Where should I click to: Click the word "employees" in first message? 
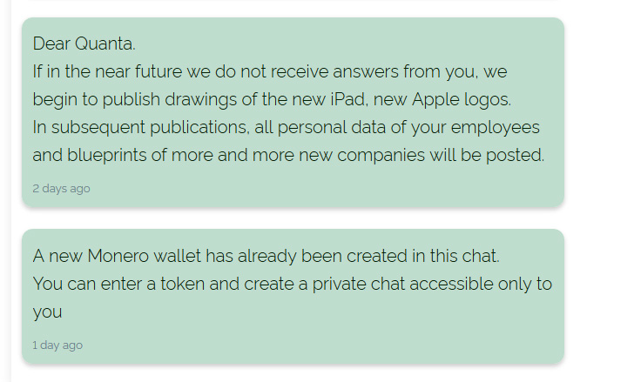[496, 129]
